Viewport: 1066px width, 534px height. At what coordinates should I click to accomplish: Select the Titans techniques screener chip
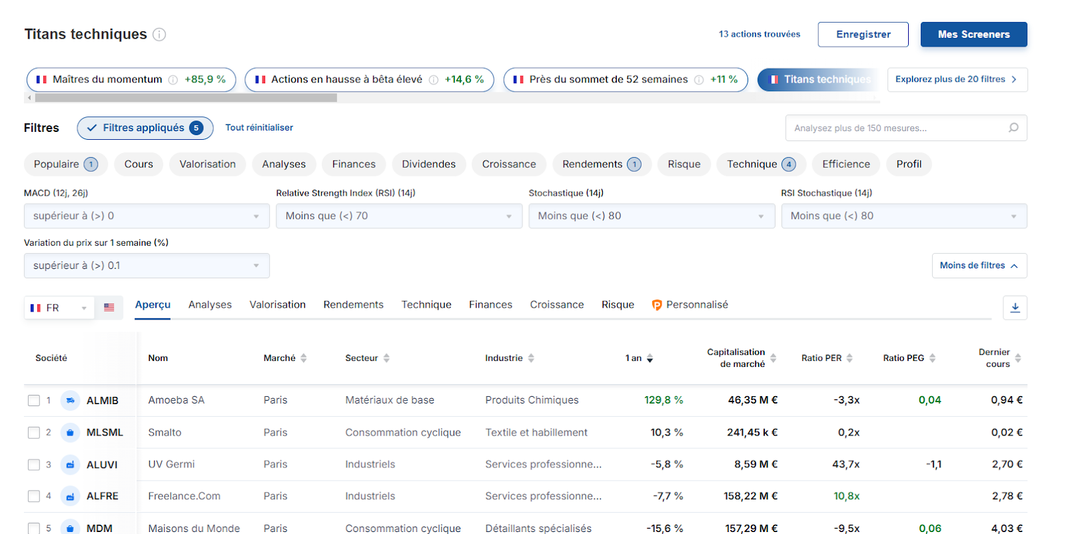[818, 79]
